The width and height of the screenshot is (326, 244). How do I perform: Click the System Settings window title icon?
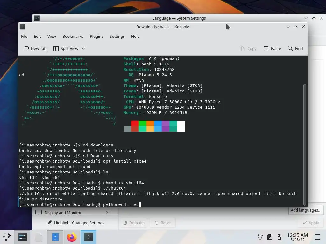pos(37,18)
